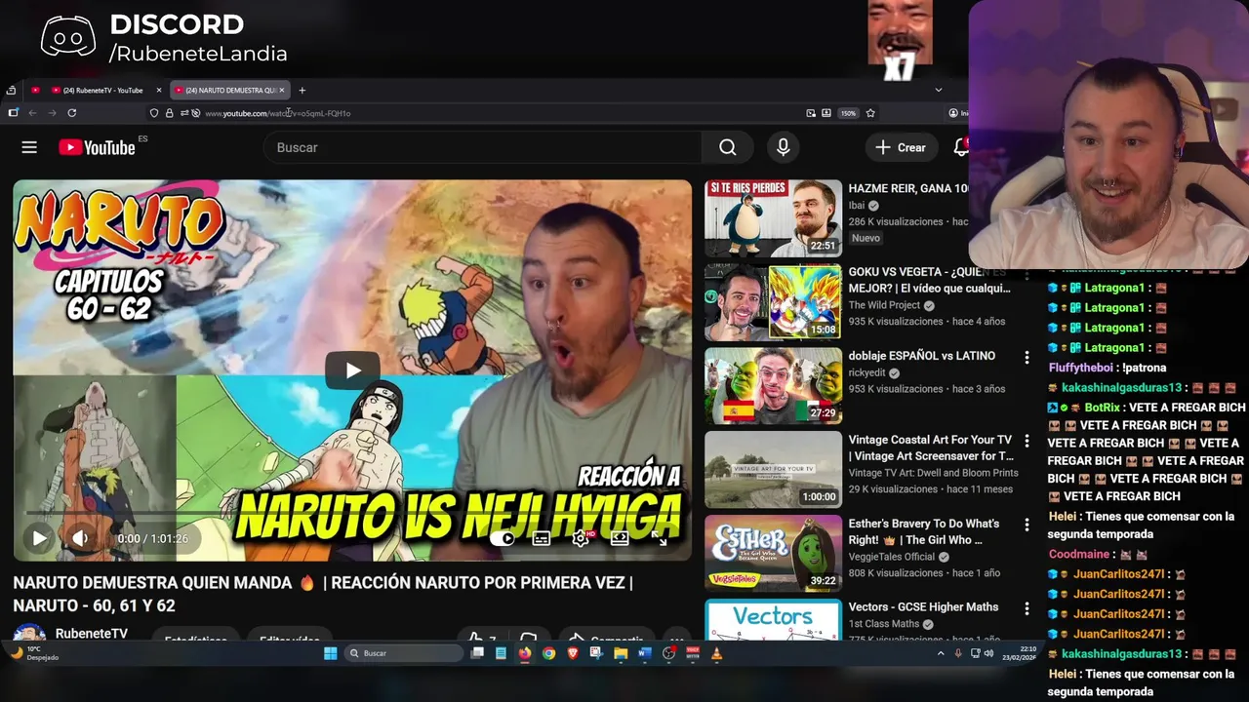Open Task View on the taskbar

click(x=477, y=653)
